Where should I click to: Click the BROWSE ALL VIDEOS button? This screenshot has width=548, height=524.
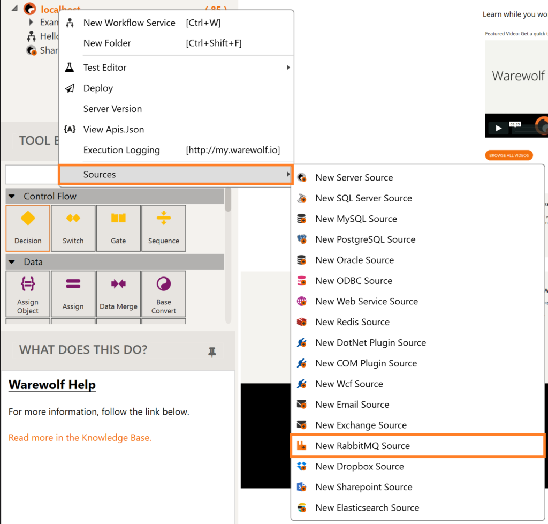(x=508, y=155)
